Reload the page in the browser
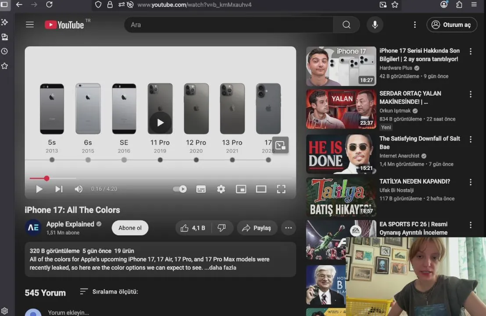Image resolution: width=486 pixels, height=316 pixels. 49,5
